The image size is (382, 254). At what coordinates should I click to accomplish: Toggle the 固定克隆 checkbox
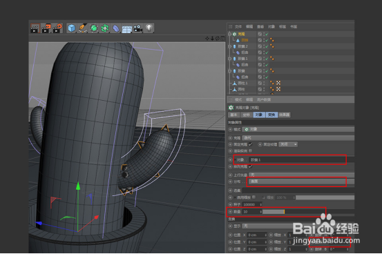click(251, 144)
